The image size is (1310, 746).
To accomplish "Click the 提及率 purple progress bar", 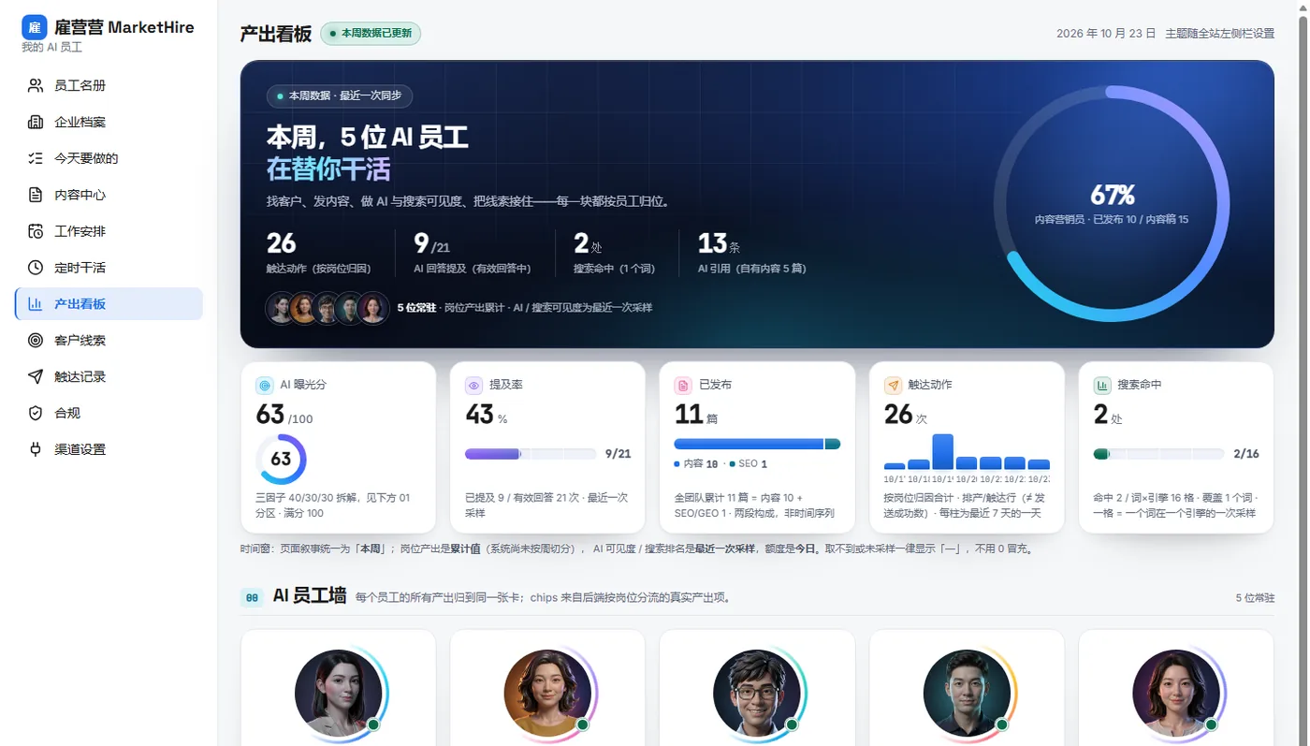I will 531,454.
